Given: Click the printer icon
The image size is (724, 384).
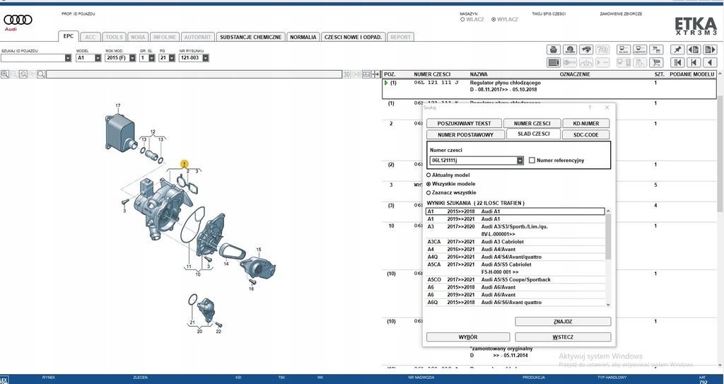Looking at the screenshot, I should pyautogui.click(x=553, y=50).
